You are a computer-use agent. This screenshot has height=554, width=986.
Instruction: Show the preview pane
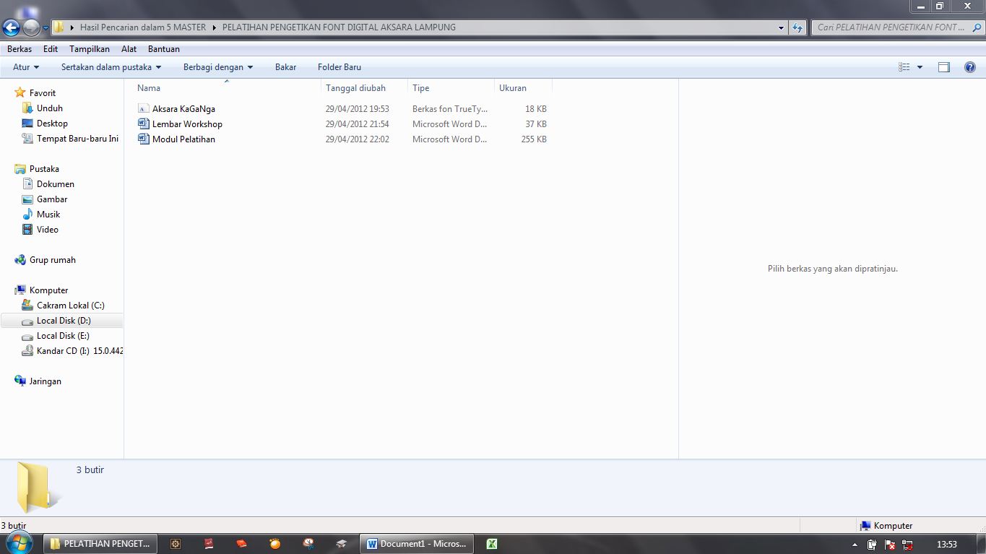pyautogui.click(x=943, y=66)
